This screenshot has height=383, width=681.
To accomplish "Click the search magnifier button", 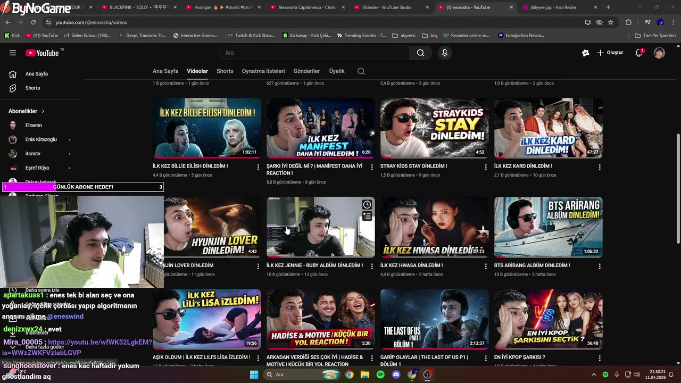I will 420,53.
